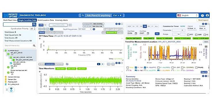212x106 pixels.
Task: Check the H - Acc(RMS) checkbox
Action: 158,67
